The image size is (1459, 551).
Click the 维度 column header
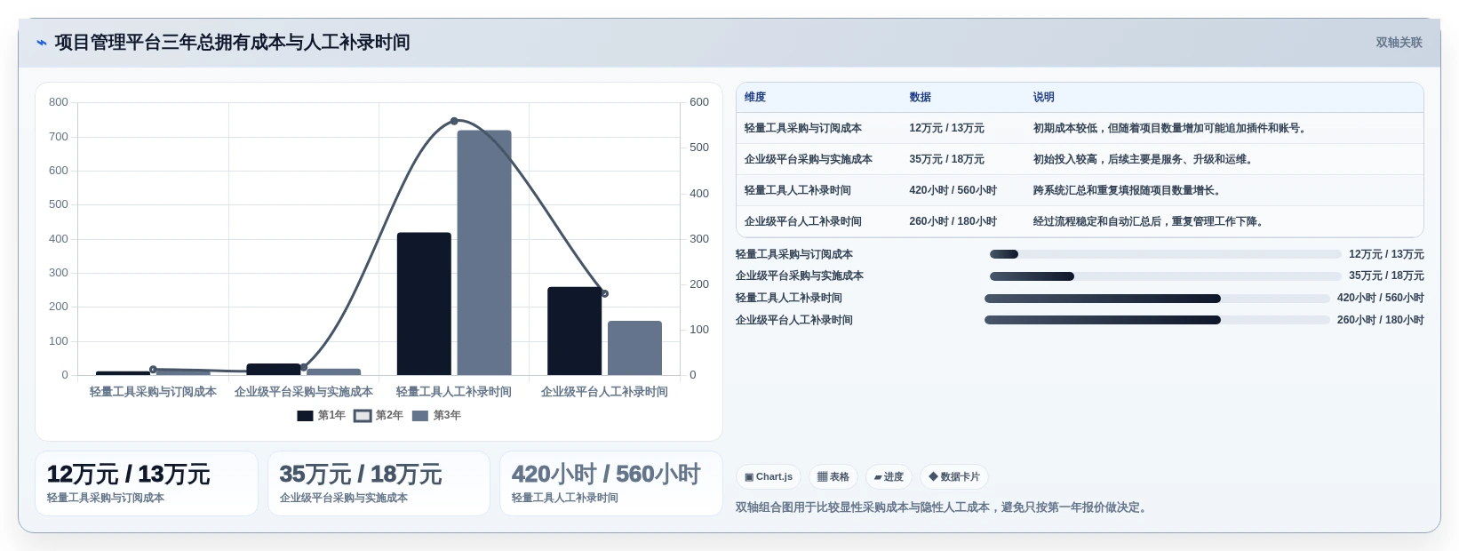coord(755,98)
